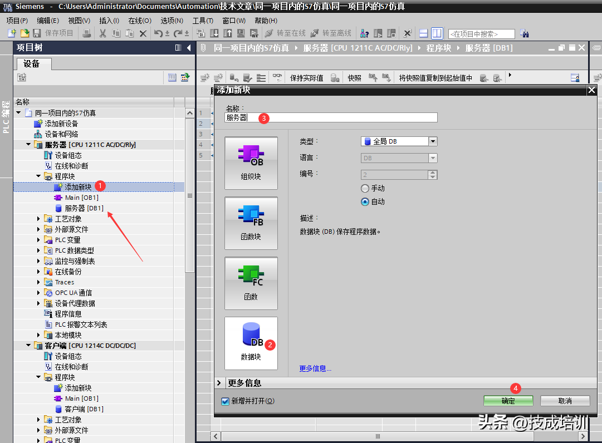Close the 添加新块 dialog
The image size is (602, 443).
click(x=591, y=90)
